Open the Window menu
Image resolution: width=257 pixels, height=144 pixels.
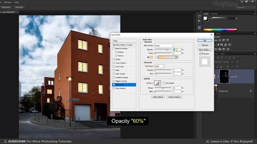(x=8, y=2)
